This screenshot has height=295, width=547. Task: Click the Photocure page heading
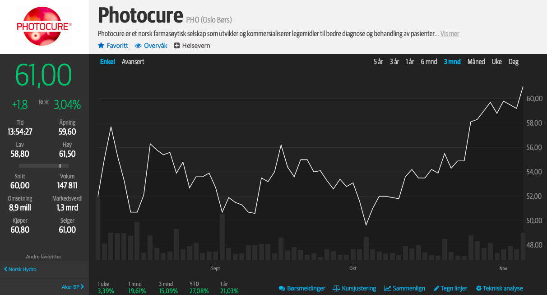click(x=140, y=16)
